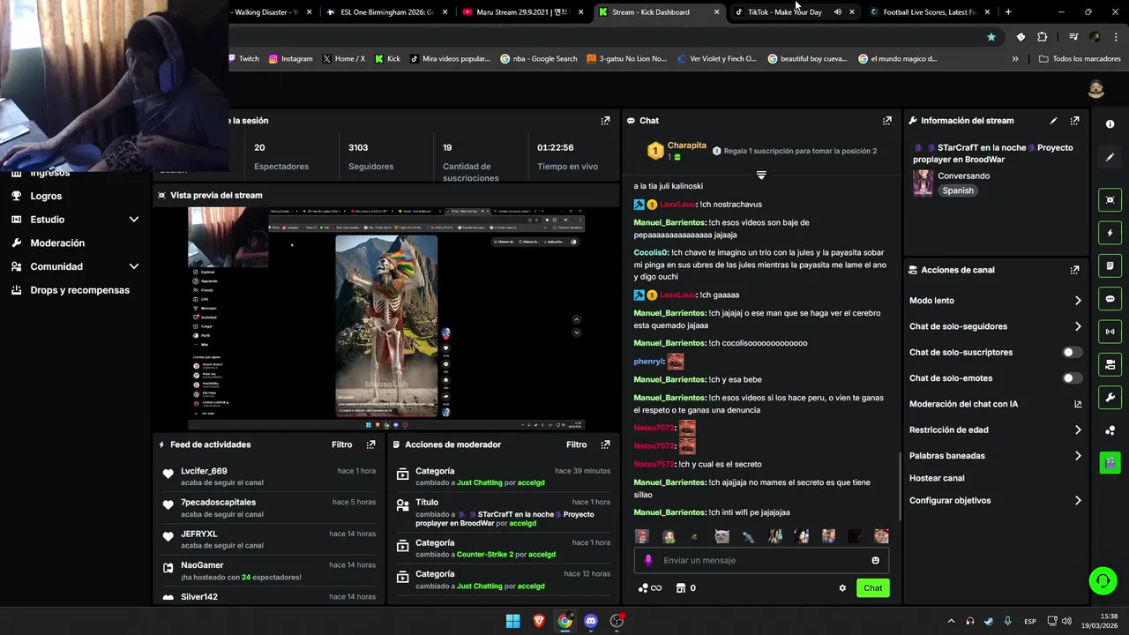Click the purple microphone icon in chat

click(648, 560)
